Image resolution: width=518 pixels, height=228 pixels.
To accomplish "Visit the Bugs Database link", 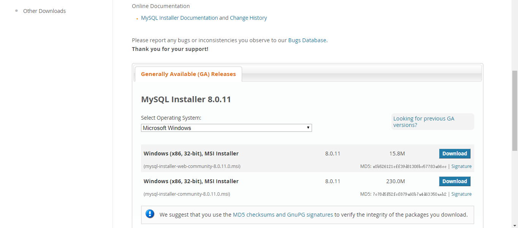I will (x=307, y=40).
